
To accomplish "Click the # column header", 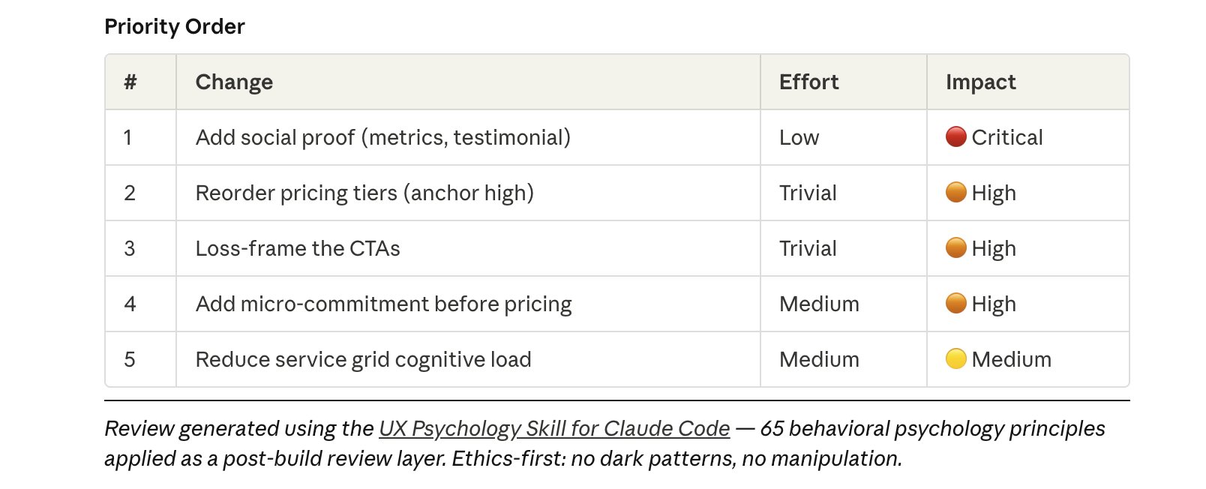I will (130, 82).
